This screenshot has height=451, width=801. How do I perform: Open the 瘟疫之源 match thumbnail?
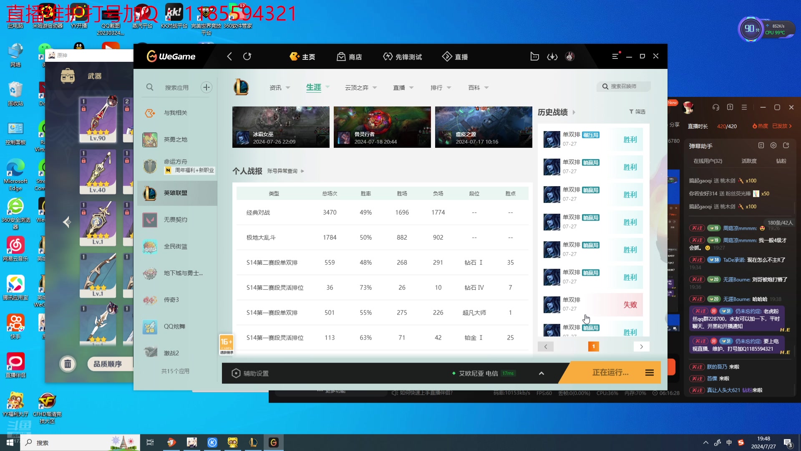pyautogui.click(x=484, y=127)
